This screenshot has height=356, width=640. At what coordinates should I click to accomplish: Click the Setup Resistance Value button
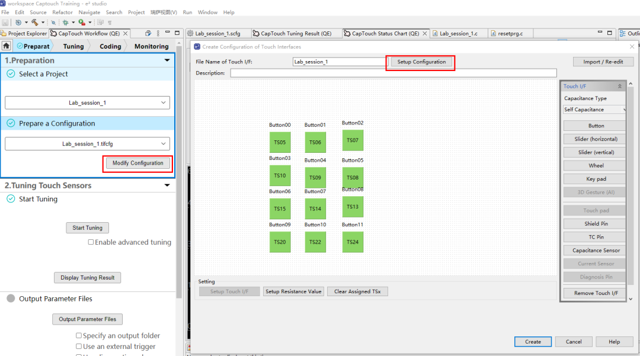tap(293, 291)
